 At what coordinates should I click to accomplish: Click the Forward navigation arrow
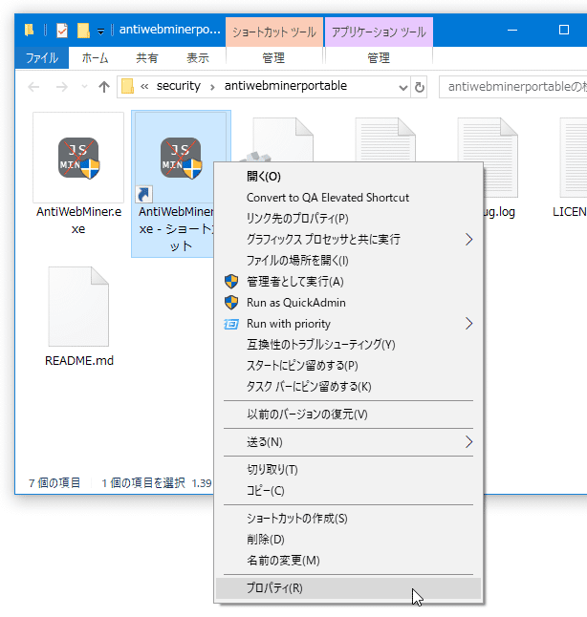(x=62, y=87)
